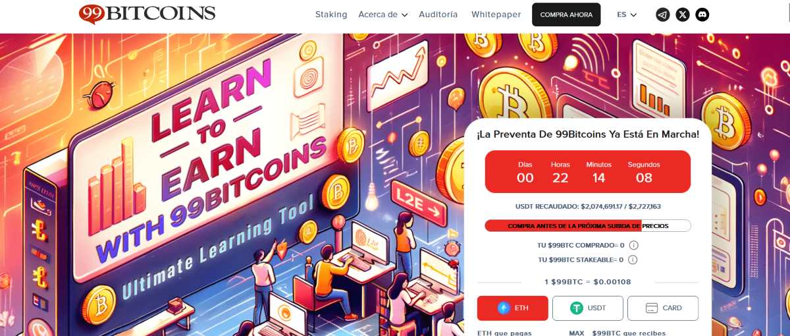Click the credit card icon
This screenshot has width=790, height=336.
coord(653,308)
